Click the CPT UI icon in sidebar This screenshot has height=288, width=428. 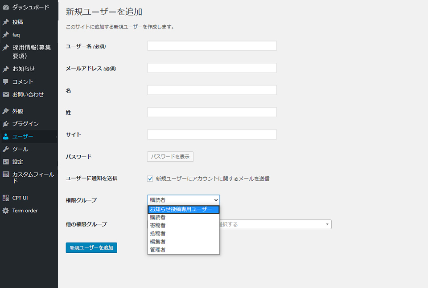[6, 198]
